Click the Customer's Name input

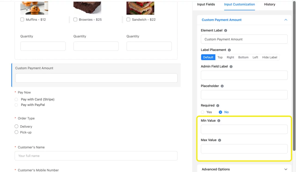click(96, 156)
